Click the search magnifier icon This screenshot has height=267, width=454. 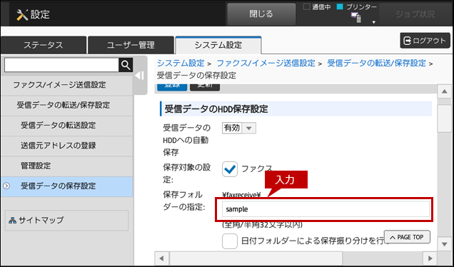126,65
